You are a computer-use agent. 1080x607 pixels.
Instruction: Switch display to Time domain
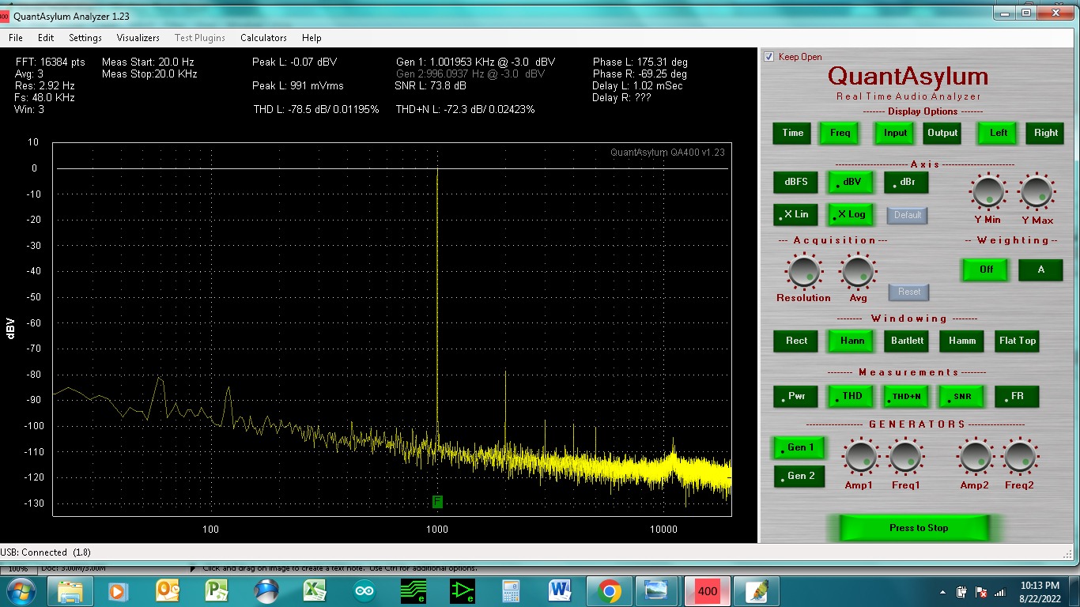tap(793, 133)
